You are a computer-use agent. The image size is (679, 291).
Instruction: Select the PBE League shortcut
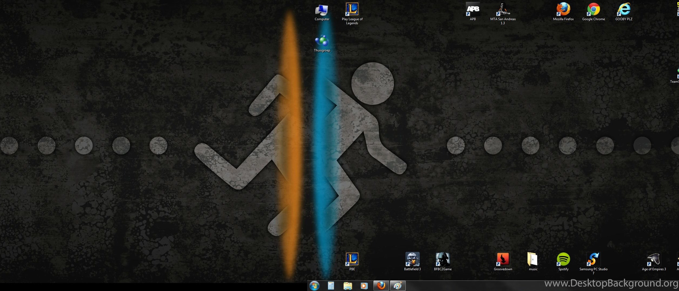(352, 262)
